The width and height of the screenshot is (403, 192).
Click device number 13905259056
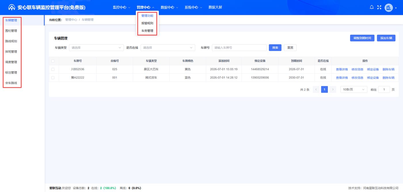(x=260, y=78)
